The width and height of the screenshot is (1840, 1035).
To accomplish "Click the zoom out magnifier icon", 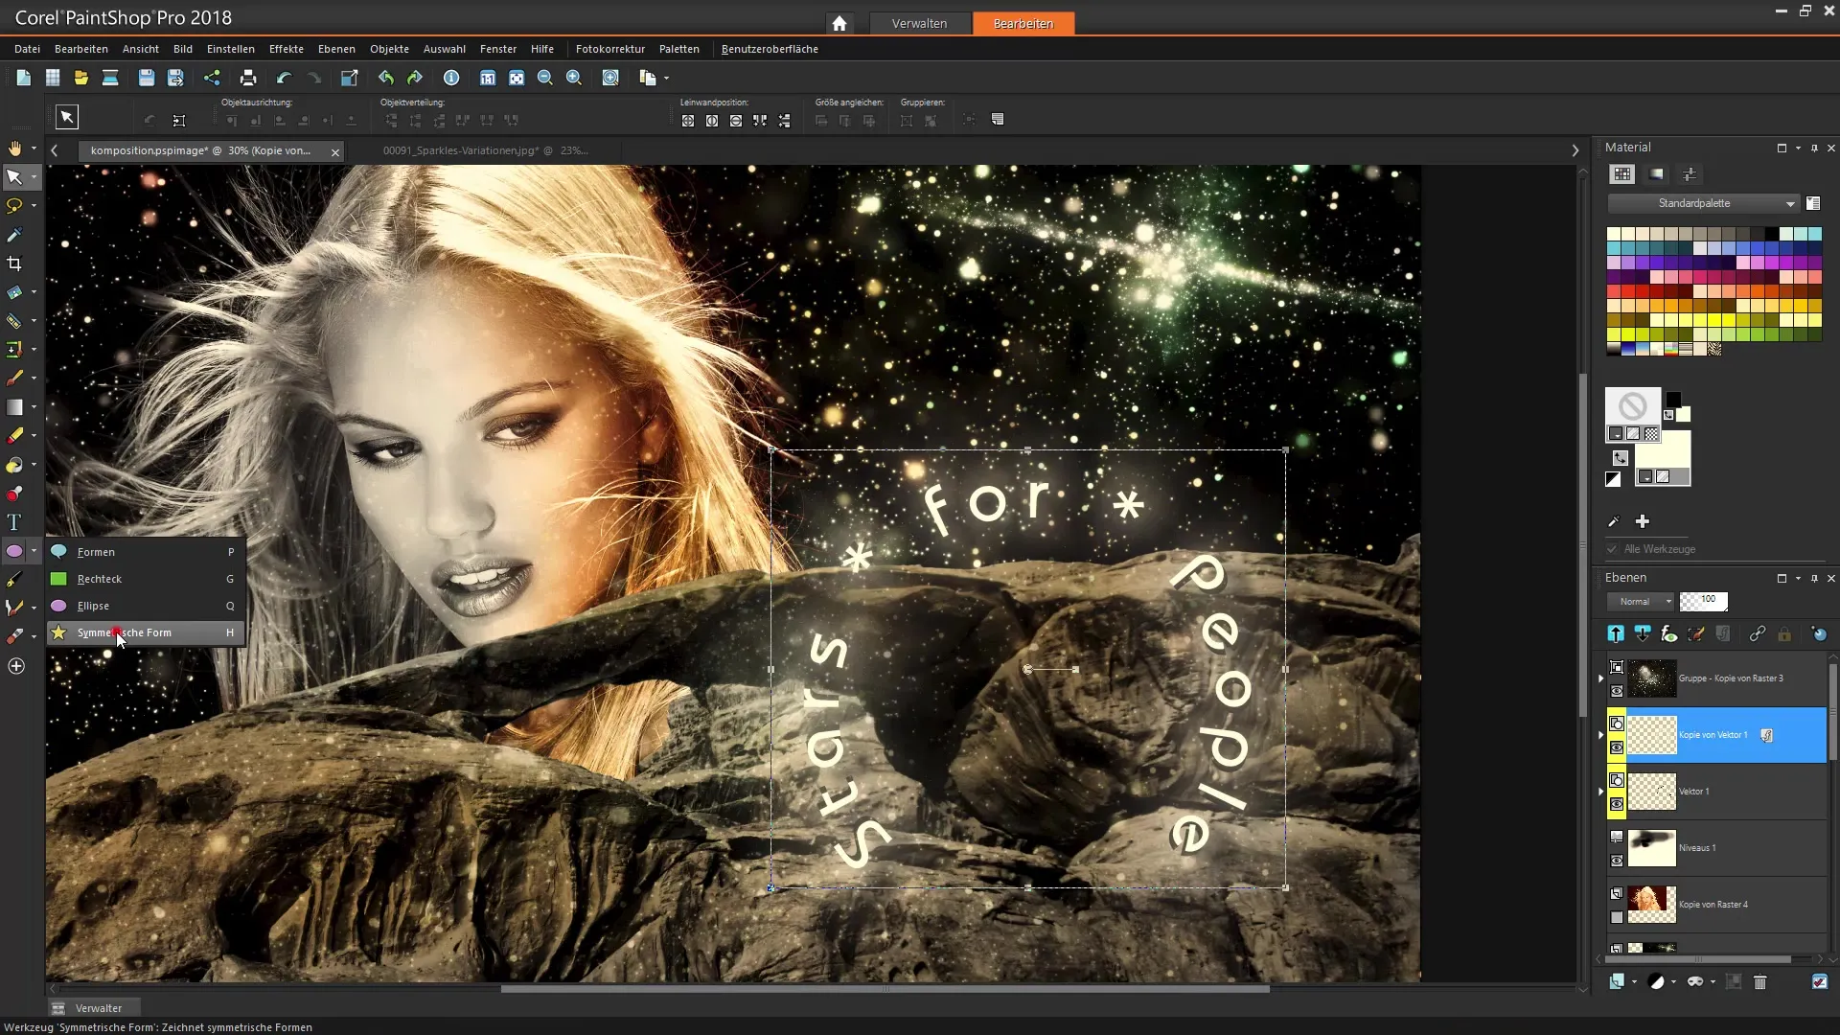I will [544, 79].
